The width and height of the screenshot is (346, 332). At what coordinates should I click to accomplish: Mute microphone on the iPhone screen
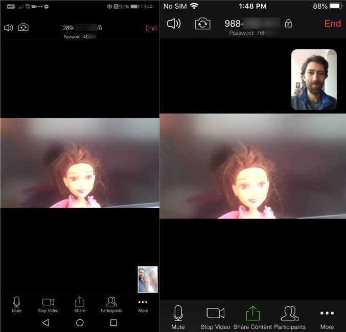coord(178,318)
